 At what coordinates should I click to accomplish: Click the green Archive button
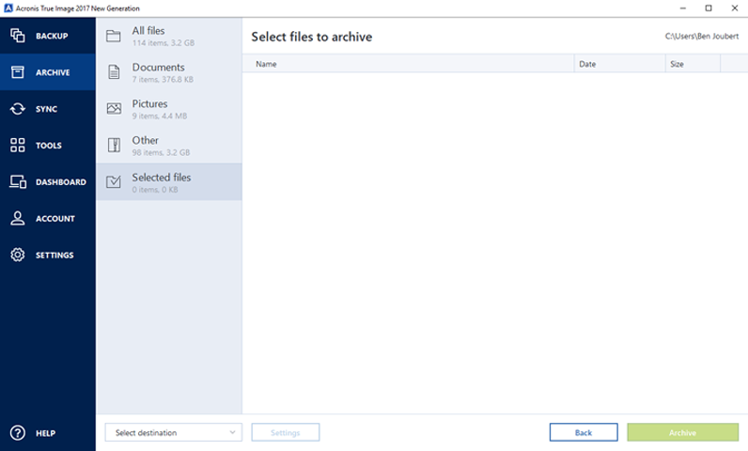click(x=682, y=432)
